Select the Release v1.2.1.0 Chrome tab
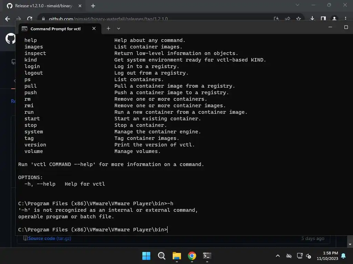 pos(43,6)
